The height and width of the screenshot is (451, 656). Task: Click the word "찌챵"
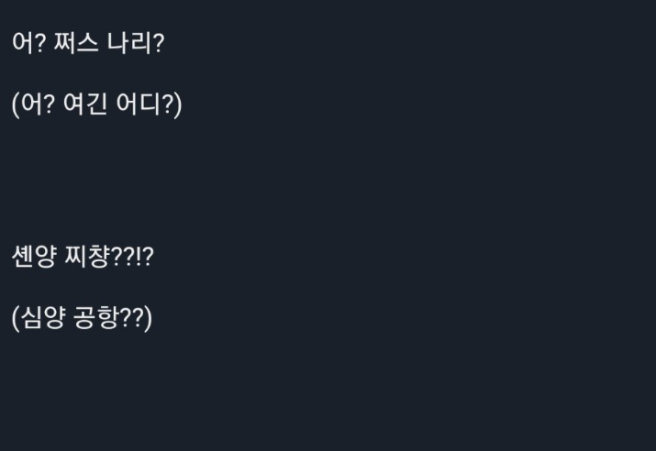87,257
